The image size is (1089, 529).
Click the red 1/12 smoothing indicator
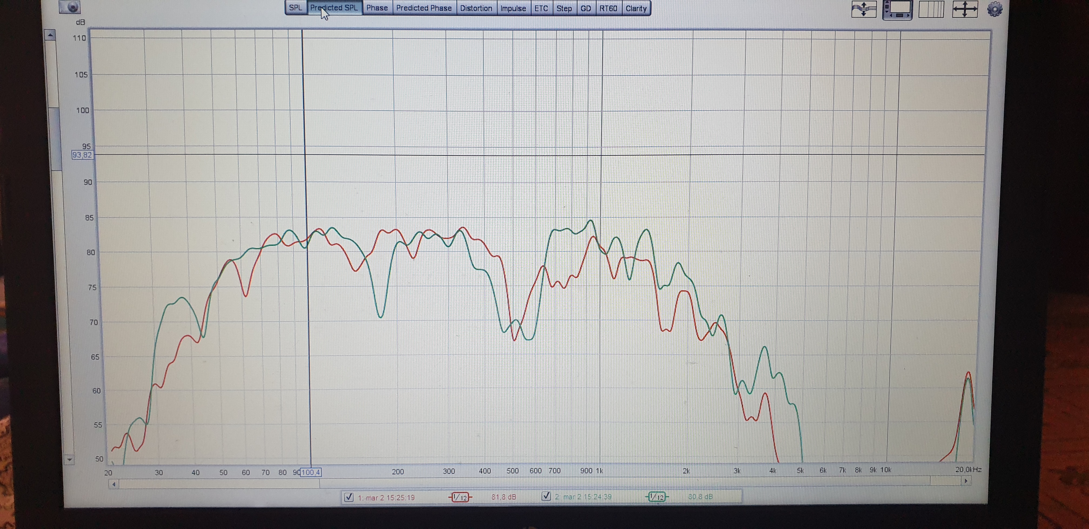click(460, 497)
